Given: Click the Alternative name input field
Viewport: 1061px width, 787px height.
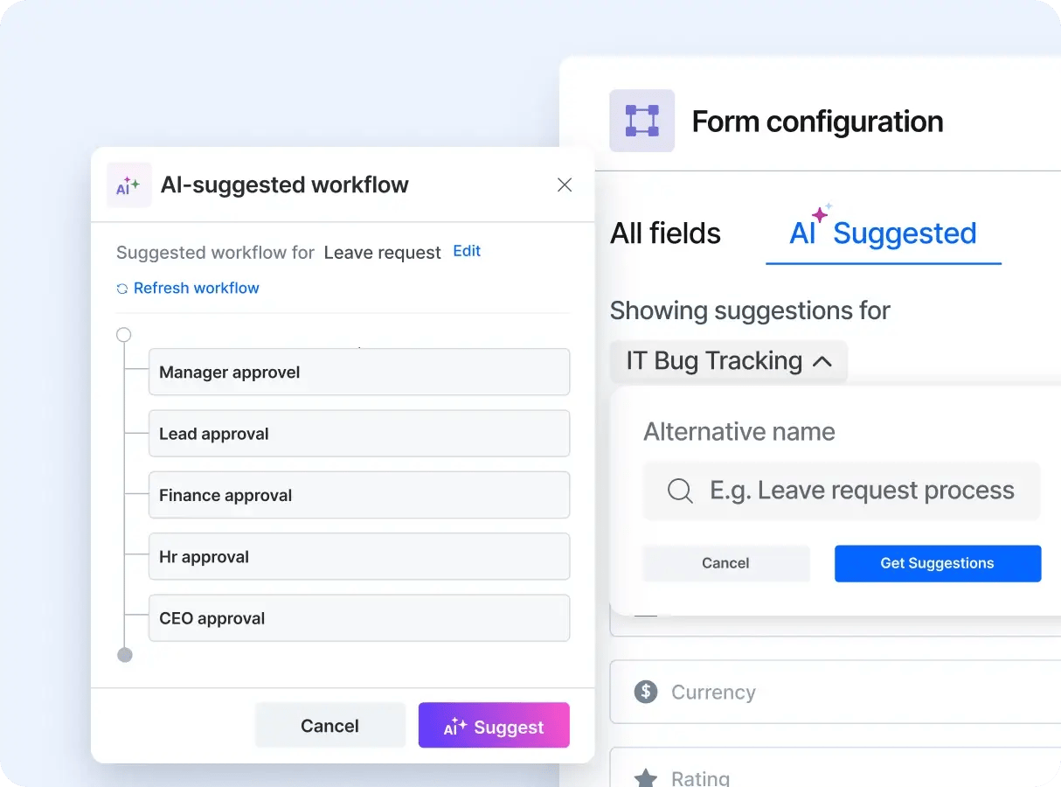Looking at the screenshot, I should point(842,491).
